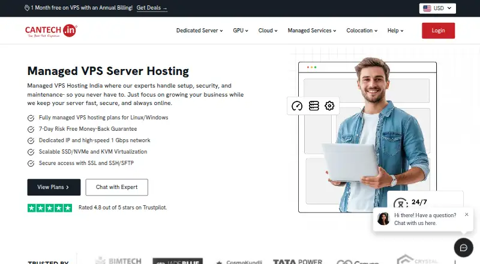Click the Jade Blue logo
The height and width of the screenshot is (264, 480).
pos(178,261)
